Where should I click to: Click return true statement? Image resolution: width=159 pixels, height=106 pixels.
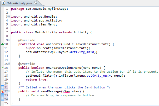point(37,79)
